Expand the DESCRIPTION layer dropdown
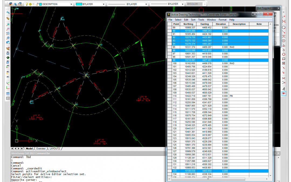 click(71, 4)
